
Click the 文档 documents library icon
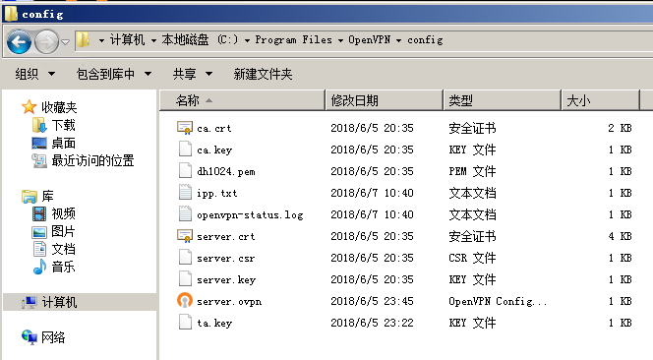[39, 249]
